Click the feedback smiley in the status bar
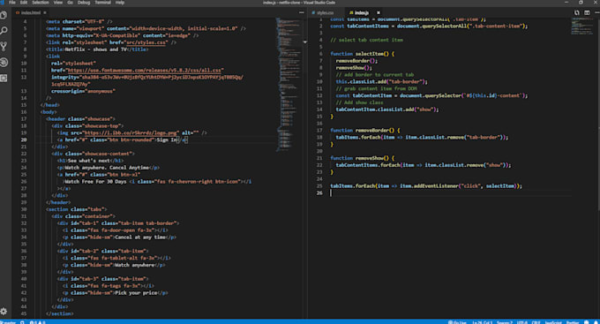 (587, 322)
